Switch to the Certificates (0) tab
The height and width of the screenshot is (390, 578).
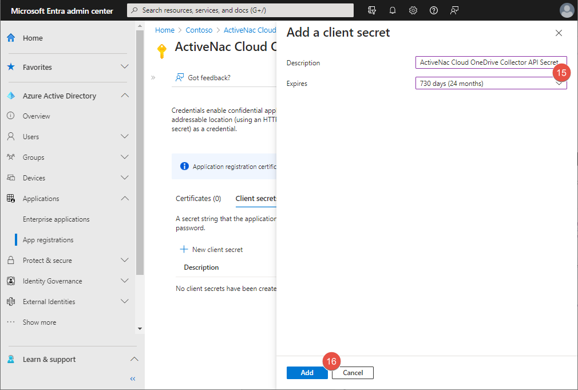pos(198,198)
